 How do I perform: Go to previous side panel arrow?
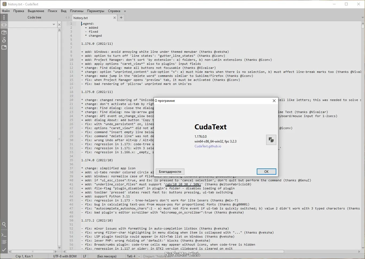coord(66,18)
